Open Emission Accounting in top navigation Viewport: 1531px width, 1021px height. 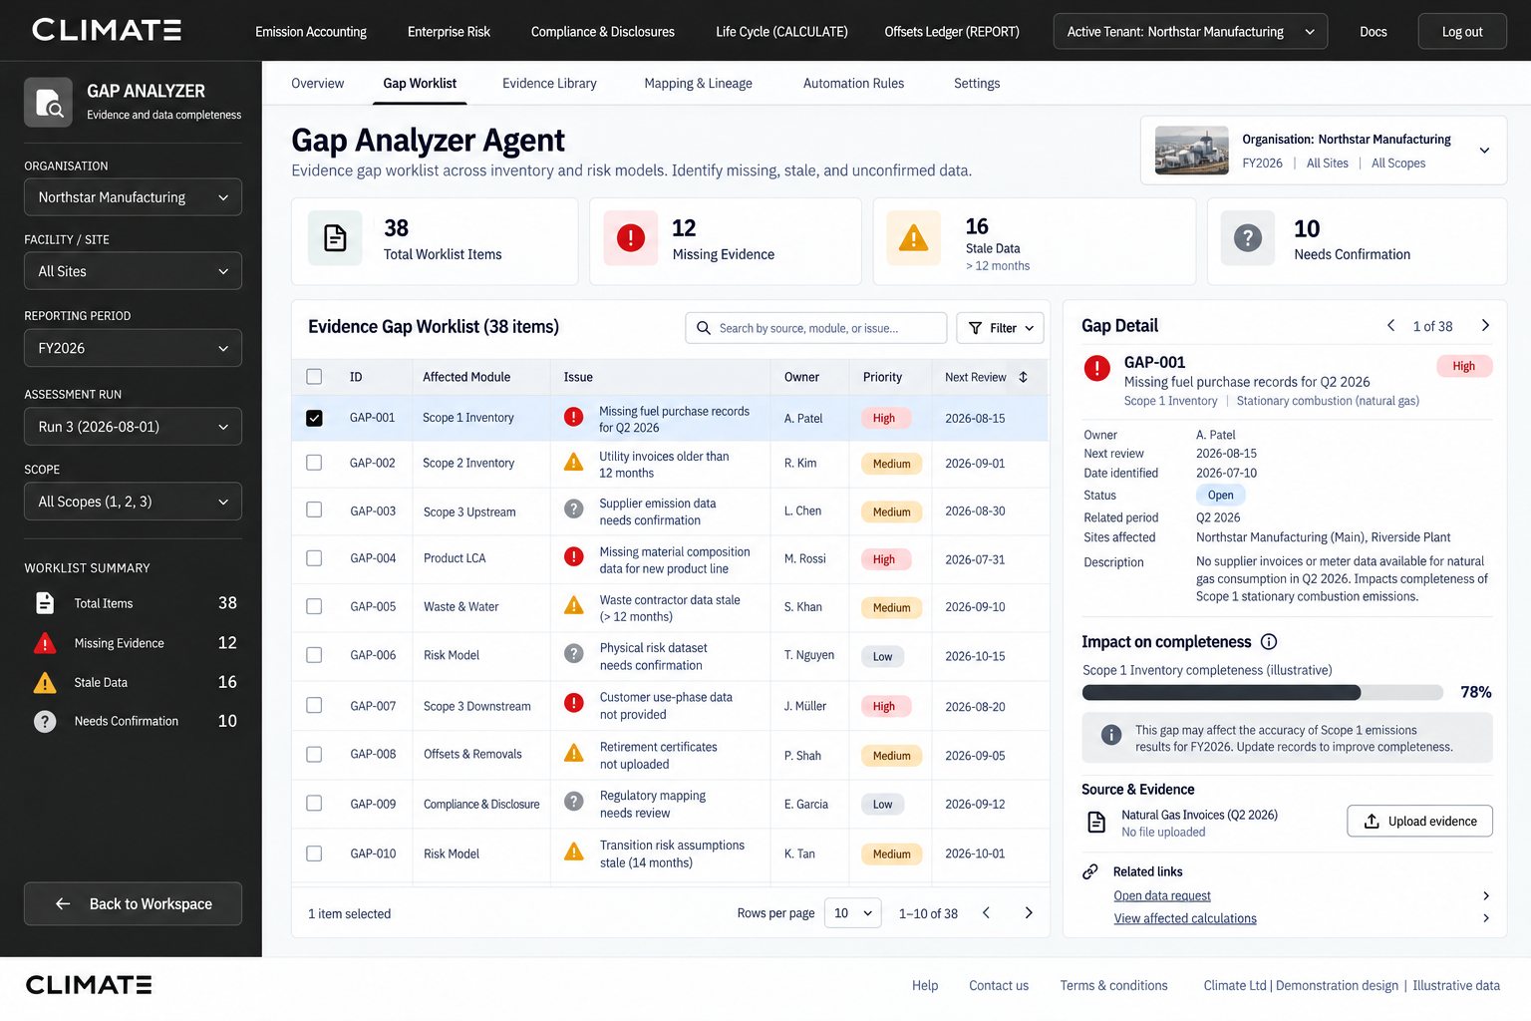pyautogui.click(x=311, y=32)
